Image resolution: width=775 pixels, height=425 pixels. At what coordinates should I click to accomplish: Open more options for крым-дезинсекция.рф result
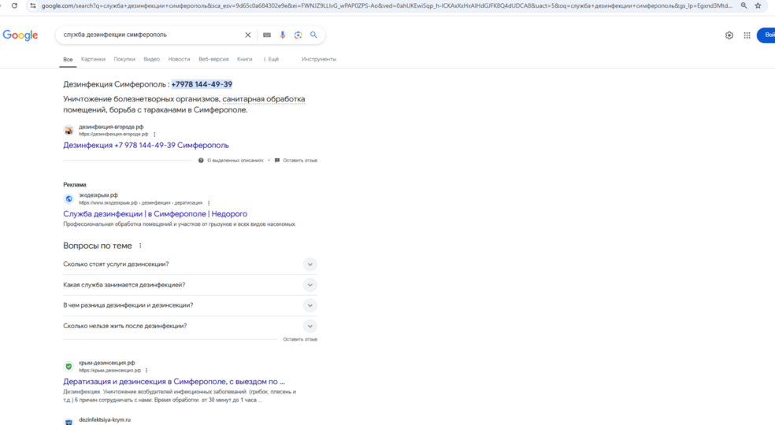(x=146, y=371)
